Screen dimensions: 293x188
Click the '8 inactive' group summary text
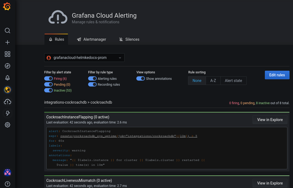point(263,103)
